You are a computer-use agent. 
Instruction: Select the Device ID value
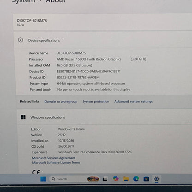[89, 72]
